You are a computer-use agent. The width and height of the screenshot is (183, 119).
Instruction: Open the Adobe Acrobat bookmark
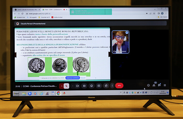58,17
